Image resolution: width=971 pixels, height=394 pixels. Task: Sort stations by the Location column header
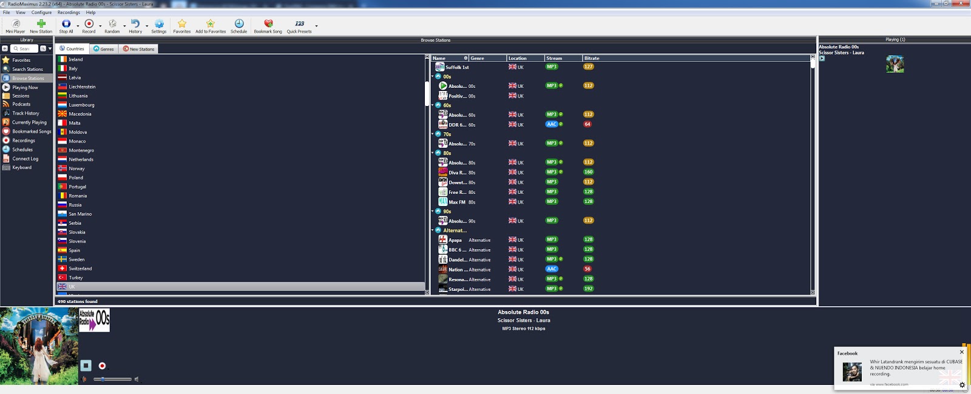(526, 58)
